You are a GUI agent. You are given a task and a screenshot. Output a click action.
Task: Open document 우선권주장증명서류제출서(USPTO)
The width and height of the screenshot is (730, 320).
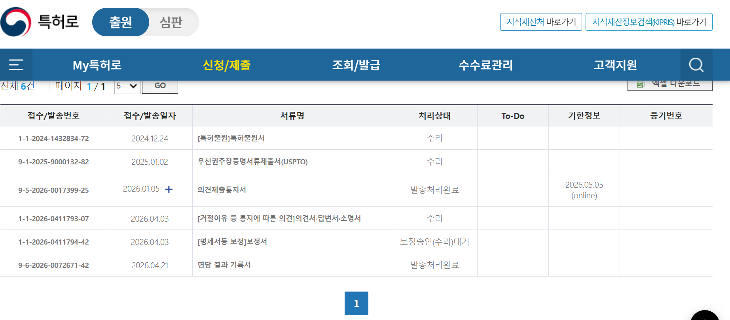point(252,162)
